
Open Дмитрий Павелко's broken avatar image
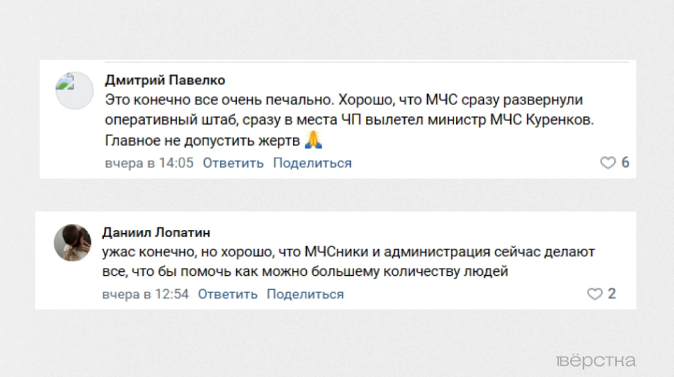pos(74,91)
